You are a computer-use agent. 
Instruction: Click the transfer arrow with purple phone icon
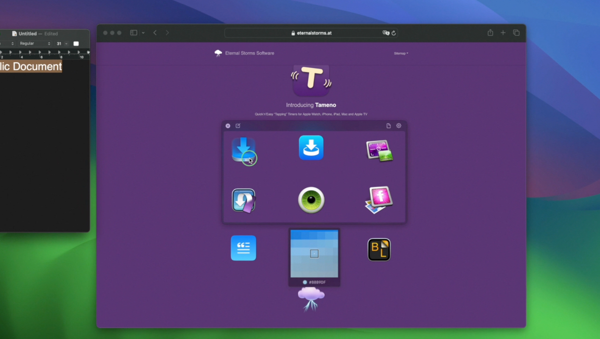point(243,200)
